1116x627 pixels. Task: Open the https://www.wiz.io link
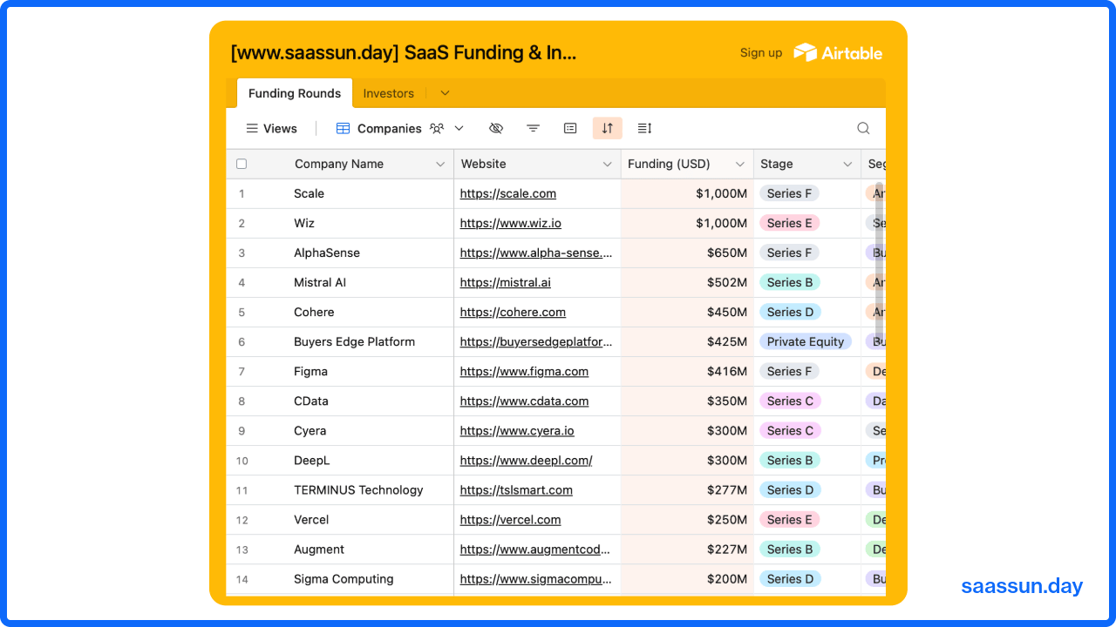click(x=511, y=223)
